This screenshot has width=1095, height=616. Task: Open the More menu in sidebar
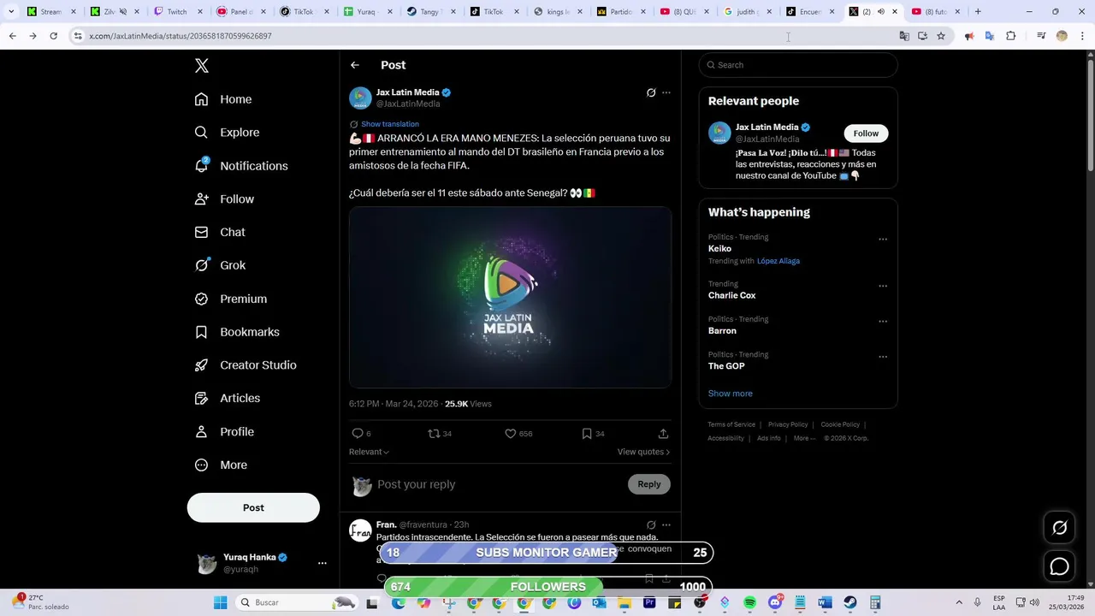tap(221, 465)
